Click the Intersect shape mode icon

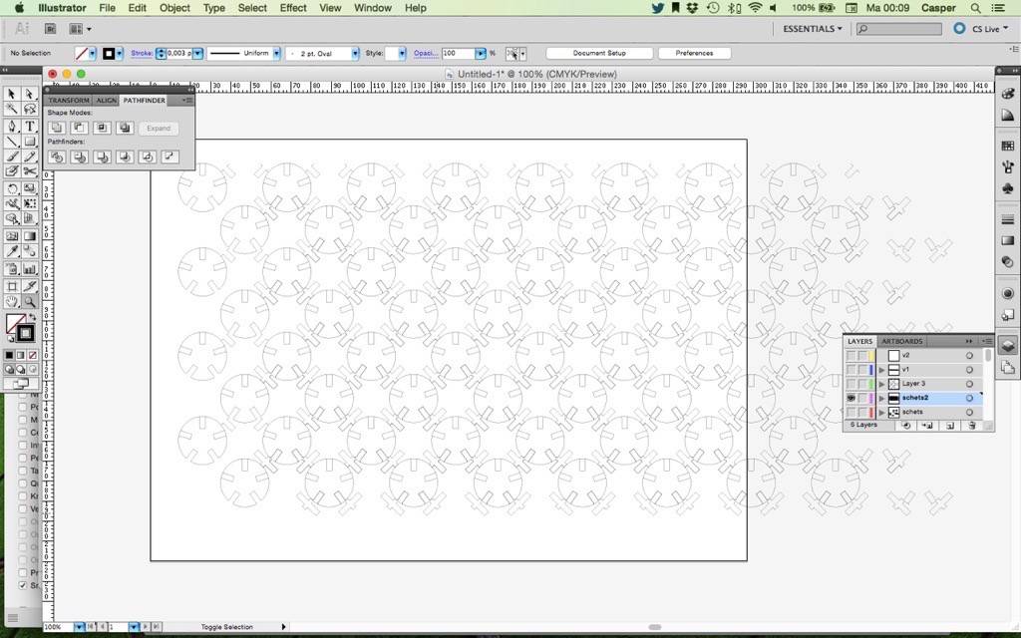coord(102,129)
